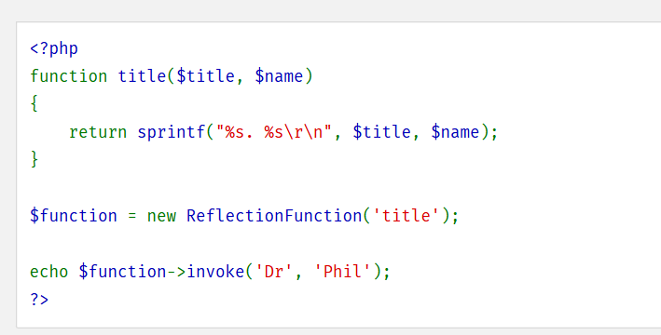This screenshot has height=335, width=661.
Task: Click the title function name in the declaration
Action: (142, 76)
